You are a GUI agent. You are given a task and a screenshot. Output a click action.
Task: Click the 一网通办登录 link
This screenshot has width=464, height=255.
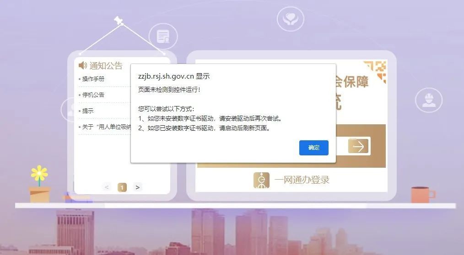click(302, 180)
